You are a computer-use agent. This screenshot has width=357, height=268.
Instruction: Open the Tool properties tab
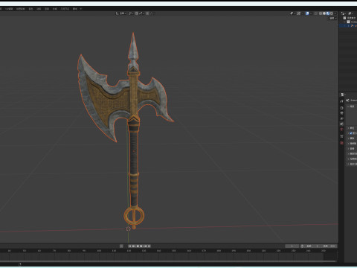pos(342,101)
